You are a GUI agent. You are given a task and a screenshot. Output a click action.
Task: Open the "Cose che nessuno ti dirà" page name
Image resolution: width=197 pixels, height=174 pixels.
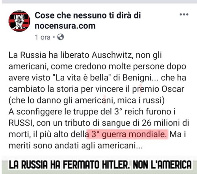(88, 21)
